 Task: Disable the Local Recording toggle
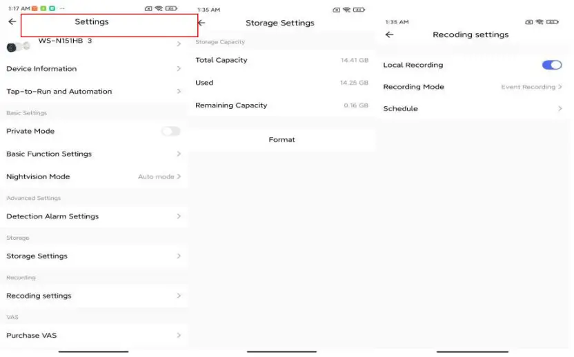[552, 65]
